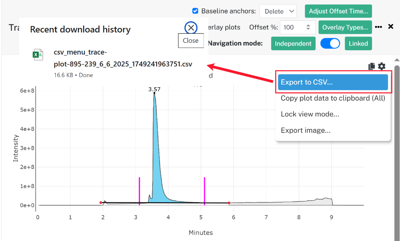Screen dimensions: 400x241
Task: Select Copy plot data to clipboard (All)
Action: (x=333, y=98)
